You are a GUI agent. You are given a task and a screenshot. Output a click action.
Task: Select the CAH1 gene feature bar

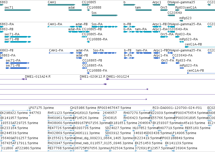click(62, 5)
